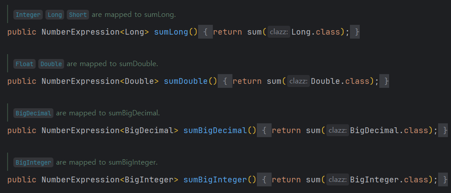Viewport: 451px width, 193px height.
Task: Expand the folded closing brace of sumBigDecimal
Action: point(443,130)
